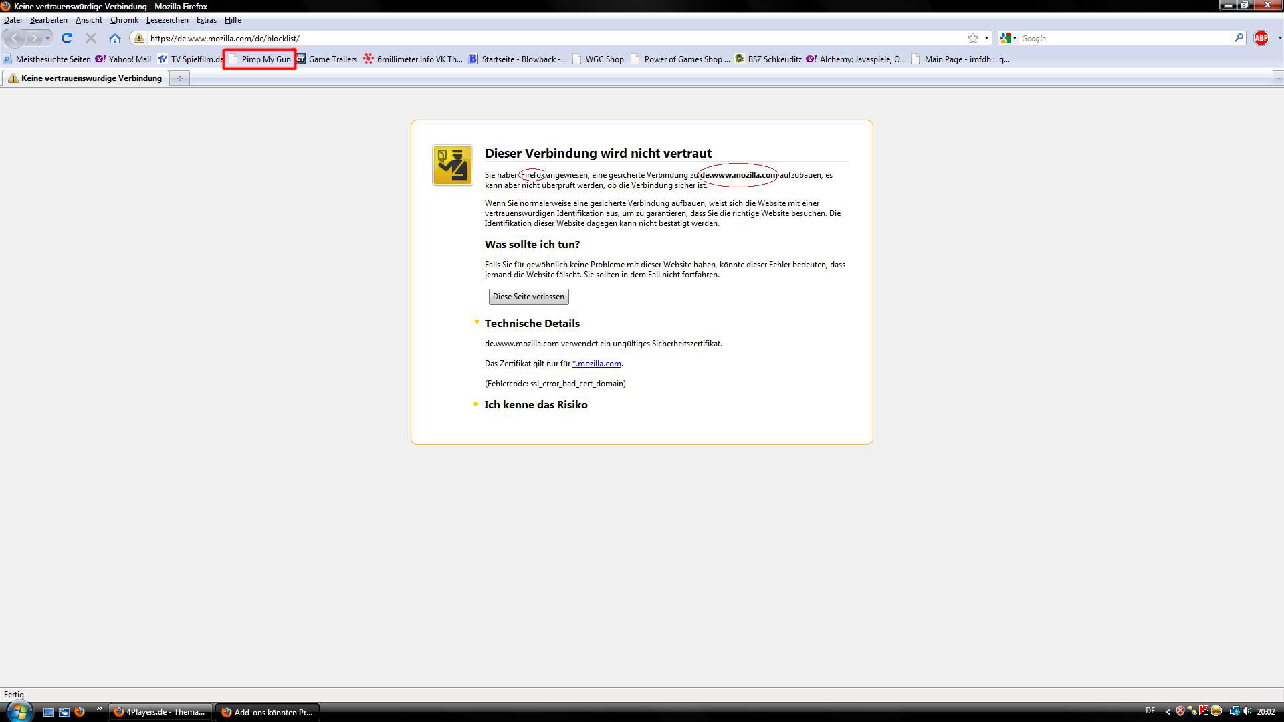Image resolution: width=1284 pixels, height=722 pixels.
Task: Open the Extras menu
Action: tap(206, 20)
